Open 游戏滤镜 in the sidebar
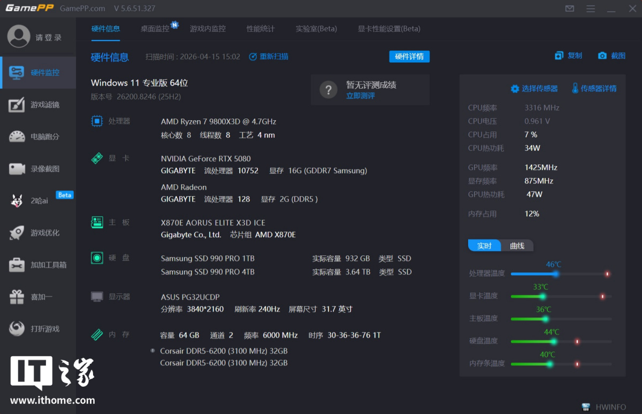 (x=37, y=105)
